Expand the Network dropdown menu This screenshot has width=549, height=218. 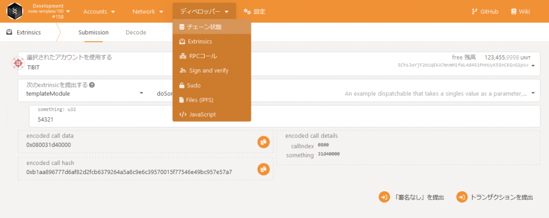pos(147,11)
